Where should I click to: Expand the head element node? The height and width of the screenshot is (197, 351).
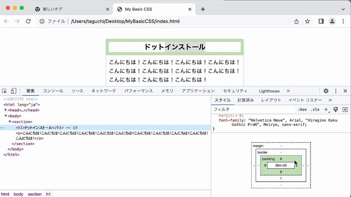pos(6,110)
